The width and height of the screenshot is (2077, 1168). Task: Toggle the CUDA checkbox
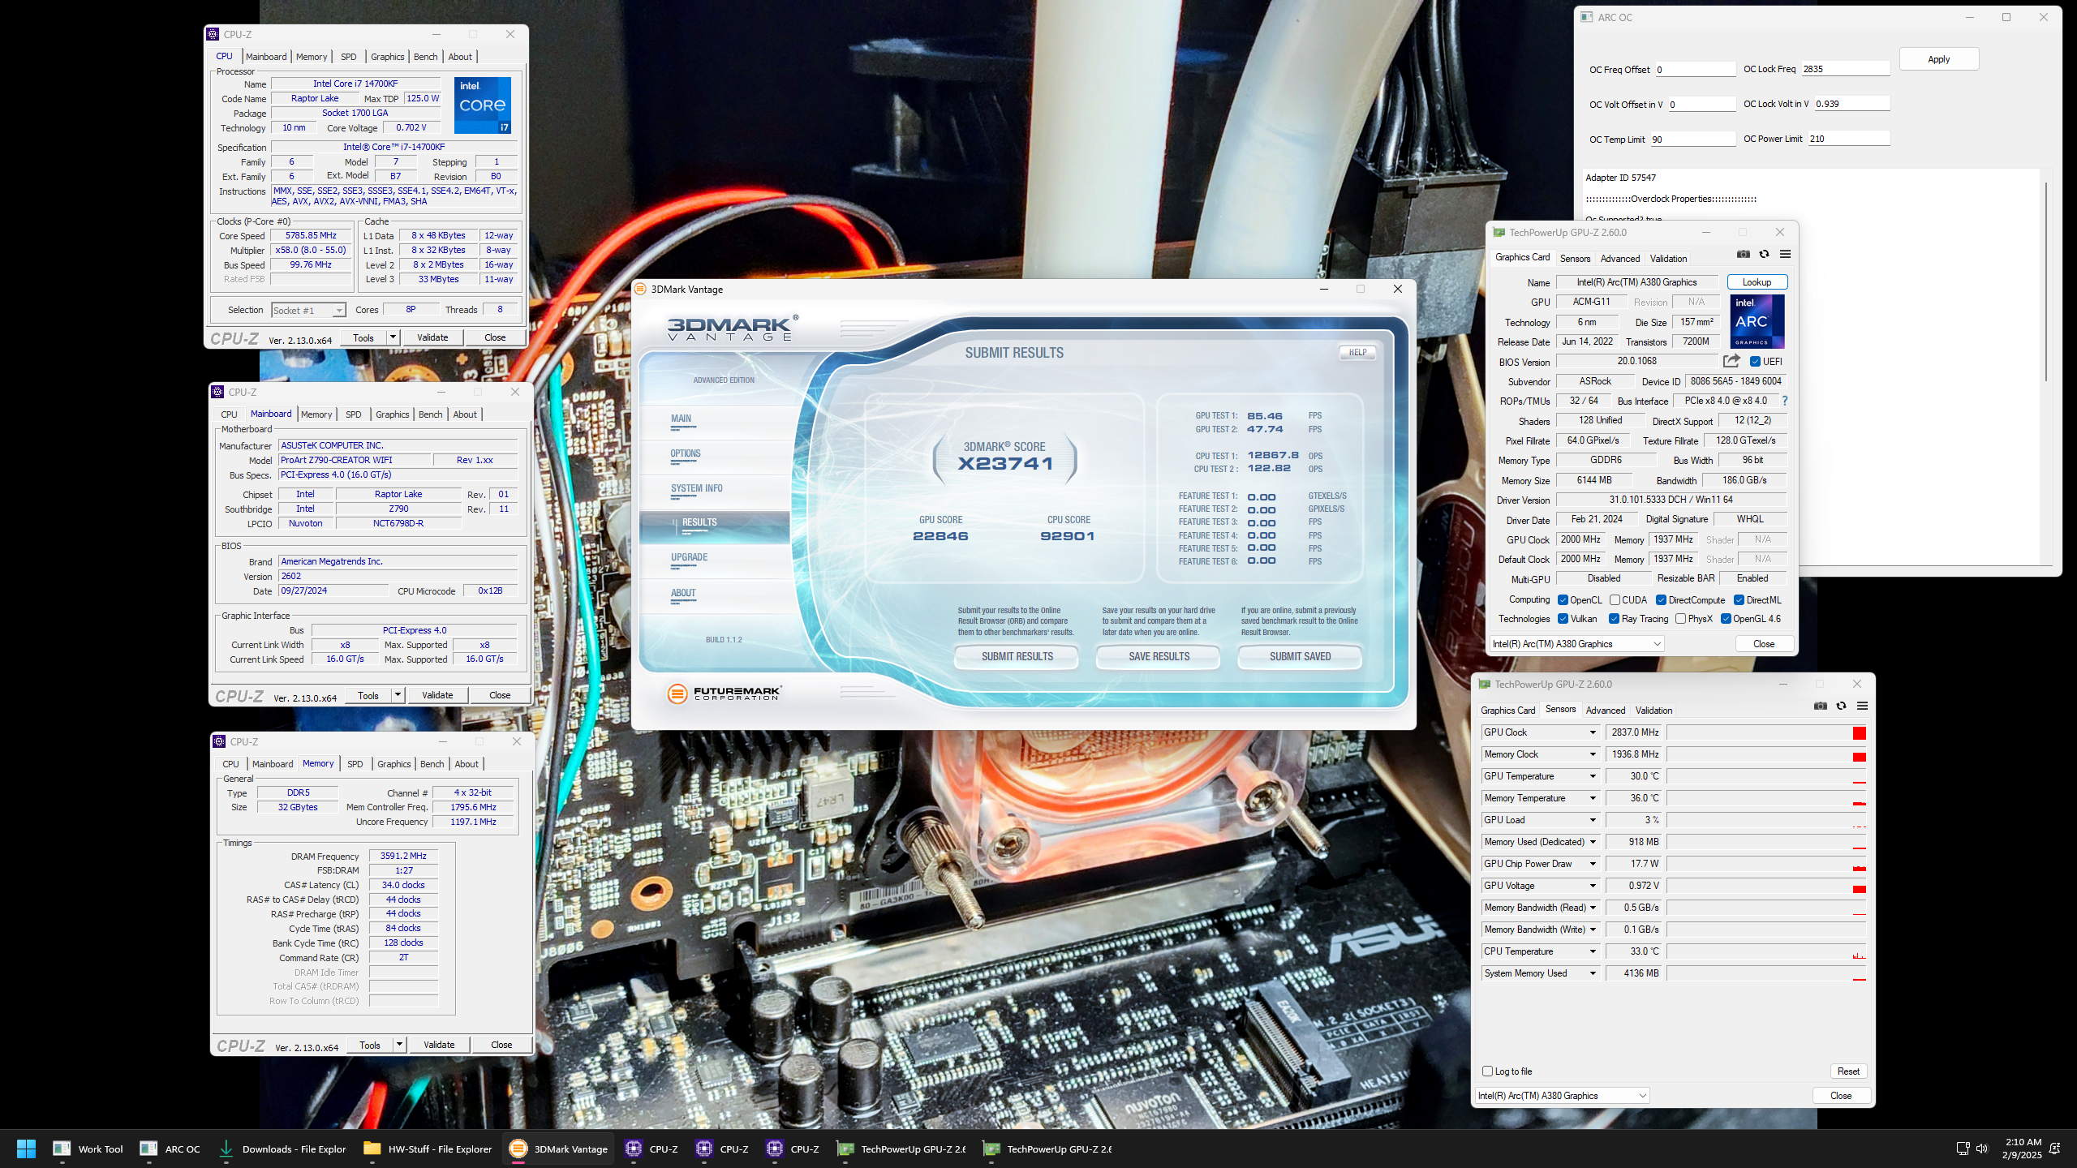1615,600
